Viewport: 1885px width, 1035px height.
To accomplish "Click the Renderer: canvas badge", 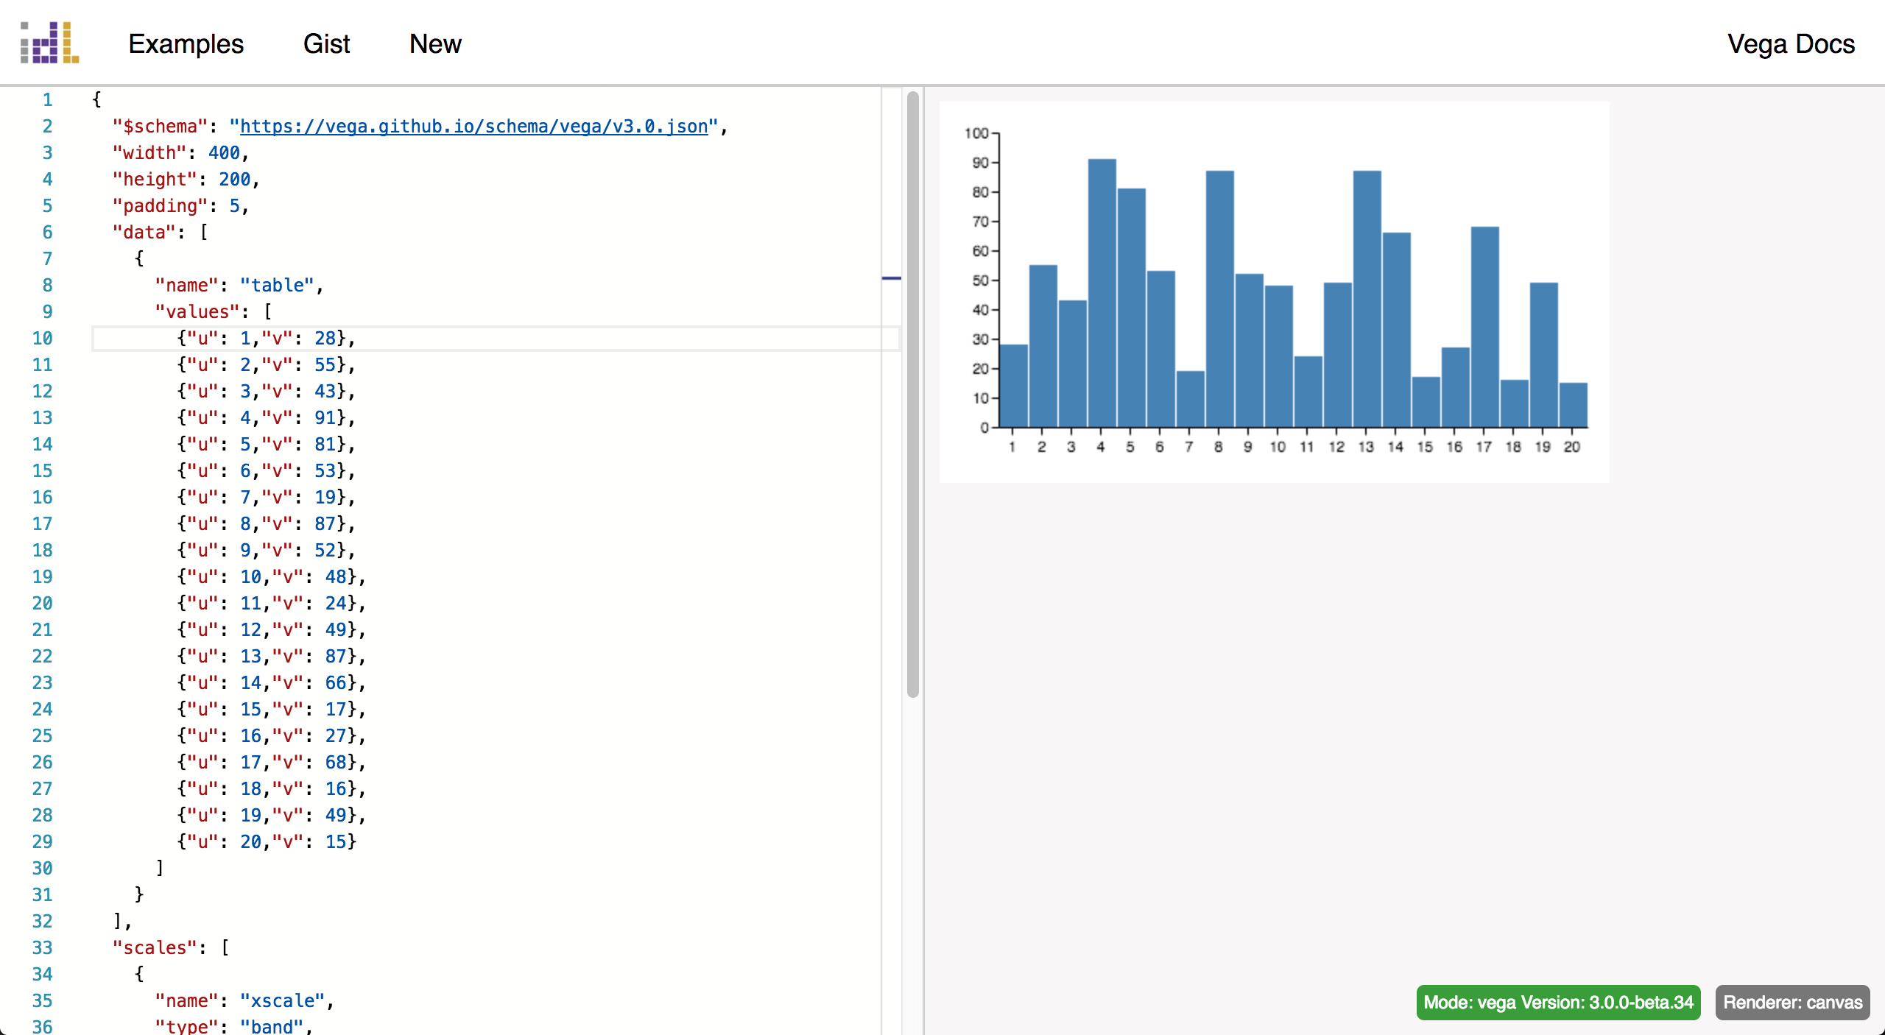I will click(x=1792, y=1003).
